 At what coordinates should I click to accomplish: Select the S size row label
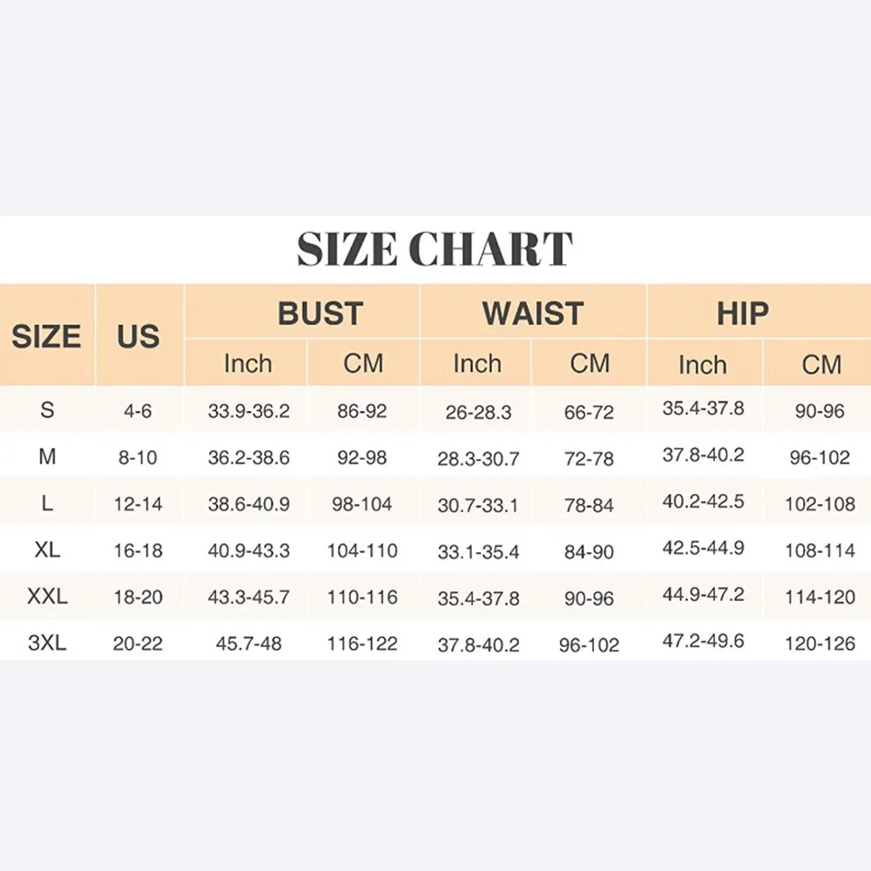47,410
